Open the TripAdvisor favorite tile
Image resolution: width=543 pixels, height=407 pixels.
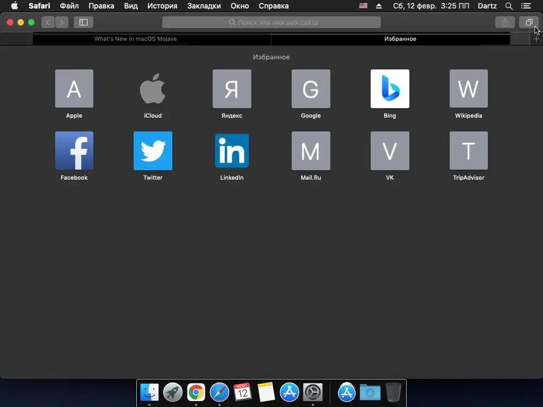(469, 151)
